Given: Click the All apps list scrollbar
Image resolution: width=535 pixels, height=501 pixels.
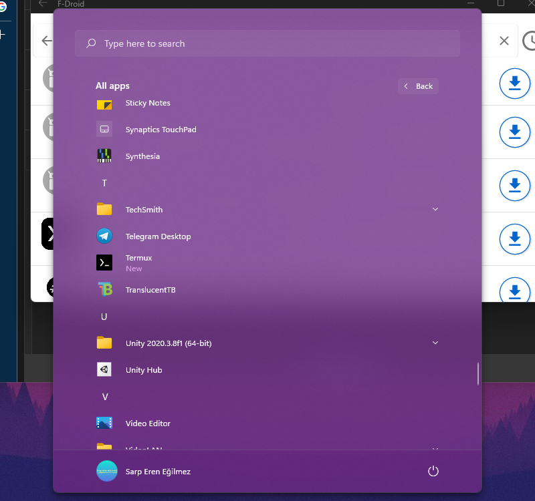Looking at the screenshot, I should pyautogui.click(x=477, y=373).
